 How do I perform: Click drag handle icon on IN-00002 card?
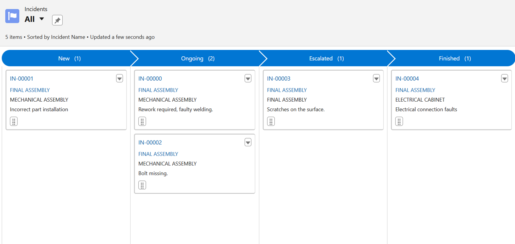(142, 185)
